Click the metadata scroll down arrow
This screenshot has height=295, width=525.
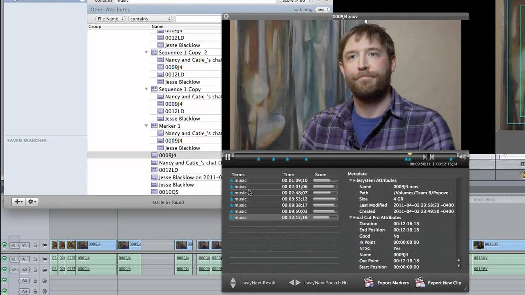point(459,266)
